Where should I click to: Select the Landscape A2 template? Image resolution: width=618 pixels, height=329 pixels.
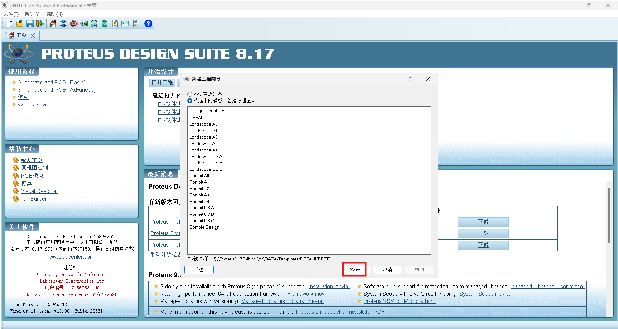pyautogui.click(x=203, y=137)
